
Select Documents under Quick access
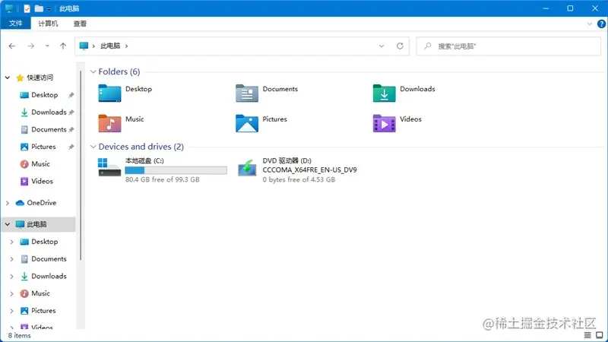pos(49,129)
